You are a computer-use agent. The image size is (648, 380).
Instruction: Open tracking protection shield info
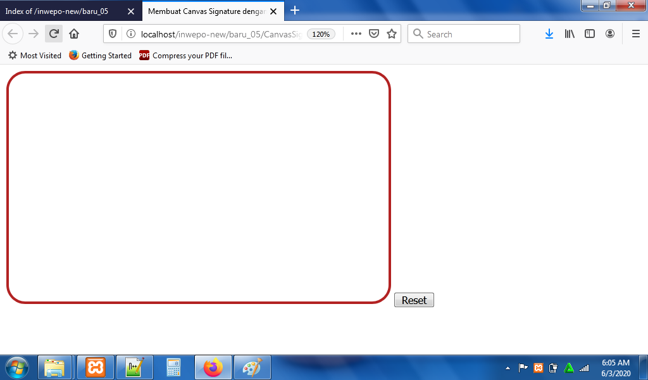(x=113, y=34)
